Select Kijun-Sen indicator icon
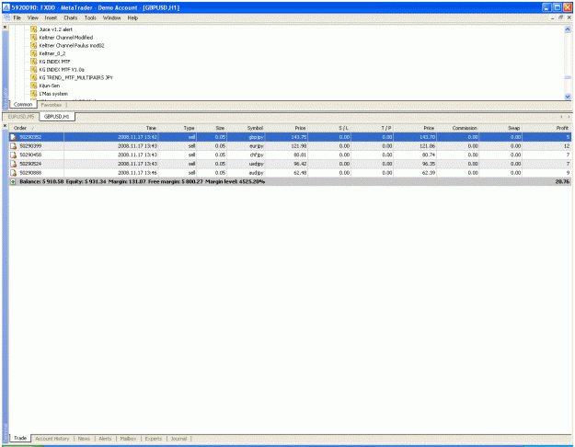575x447 pixels. pyautogui.click(x=34, y=86)
